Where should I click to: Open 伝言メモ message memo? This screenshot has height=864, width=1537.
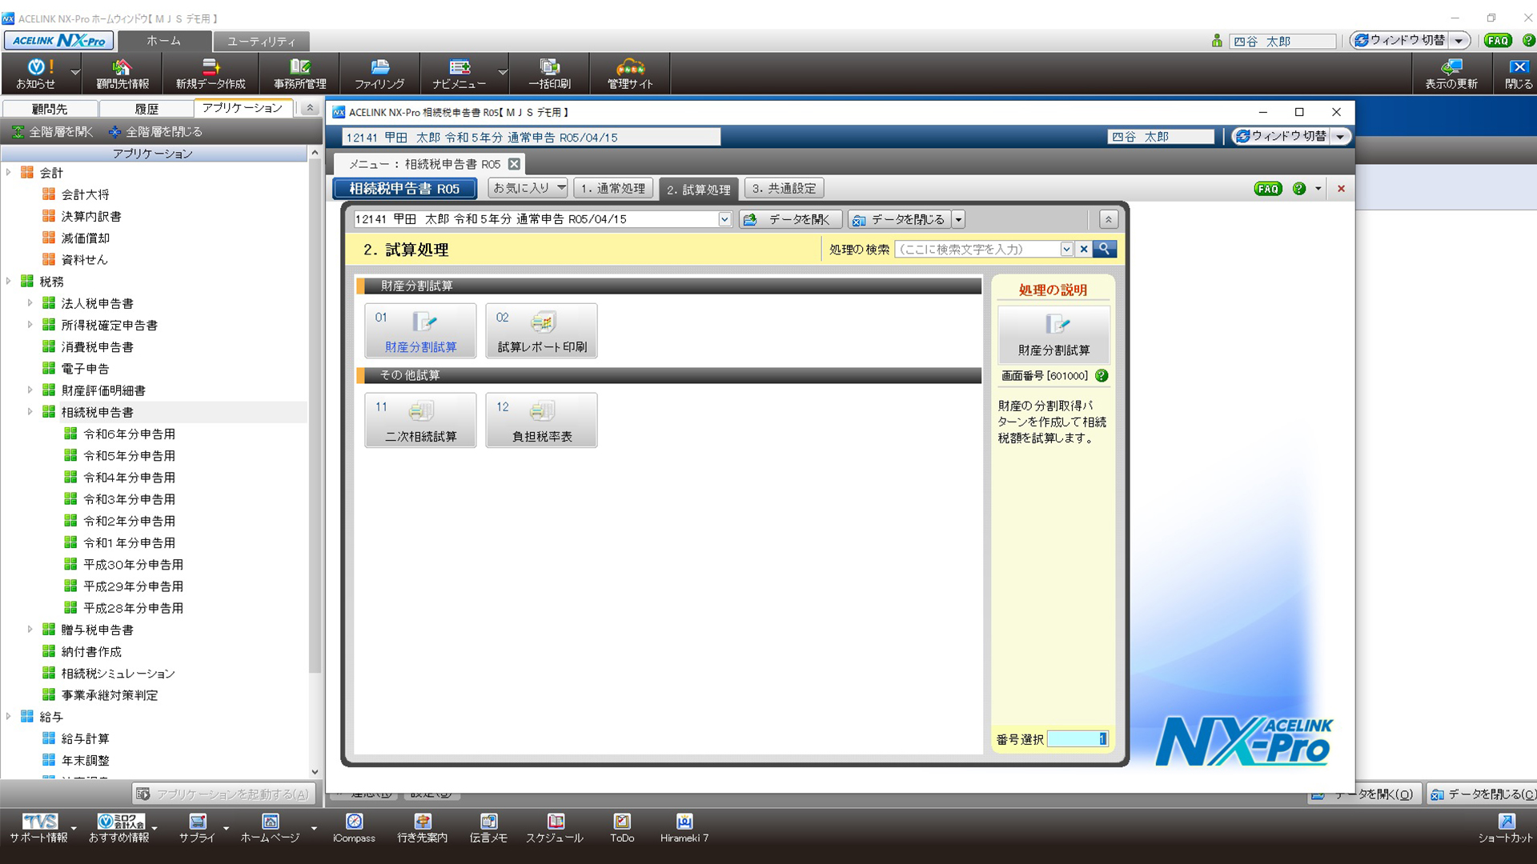[x=488, y=828]
